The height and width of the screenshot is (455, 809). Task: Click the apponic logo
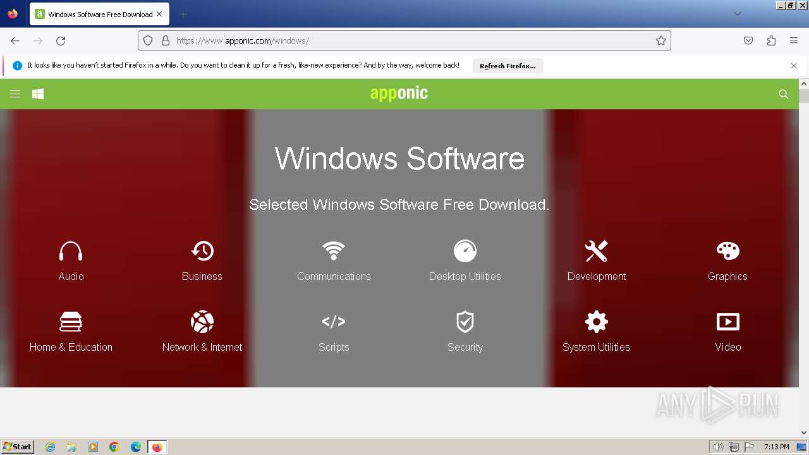pos(399,94)
